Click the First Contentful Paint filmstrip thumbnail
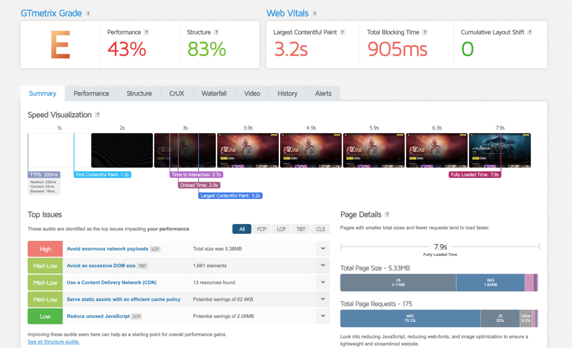Viewport: 572px width, 348px height. [x=122, y=150]
